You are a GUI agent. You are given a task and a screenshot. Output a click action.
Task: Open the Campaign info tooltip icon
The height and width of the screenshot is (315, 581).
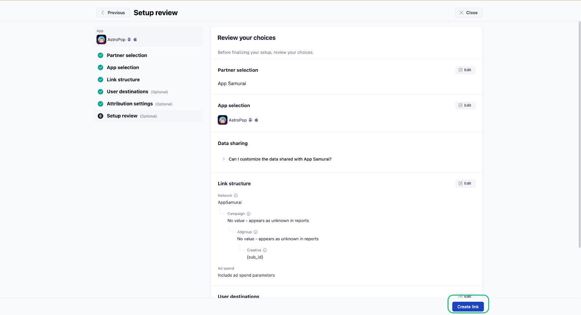(x=248, y=214)
